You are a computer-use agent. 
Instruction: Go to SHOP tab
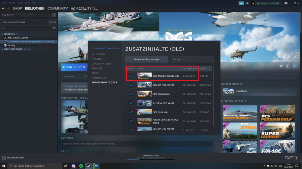[17, 8]
